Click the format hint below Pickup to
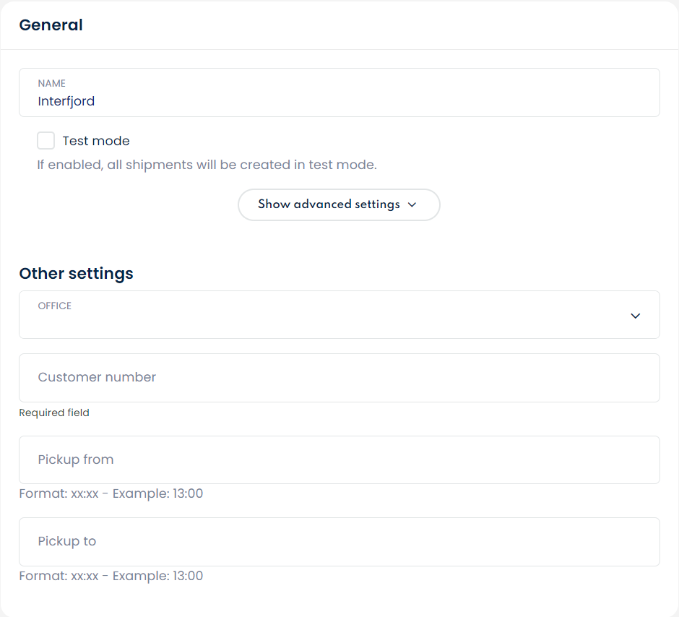The width and height of the screenshot is (679, 617). pos(111,576)
